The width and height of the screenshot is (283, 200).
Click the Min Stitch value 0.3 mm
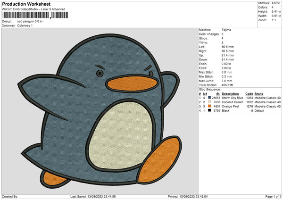tap(227, 76)
